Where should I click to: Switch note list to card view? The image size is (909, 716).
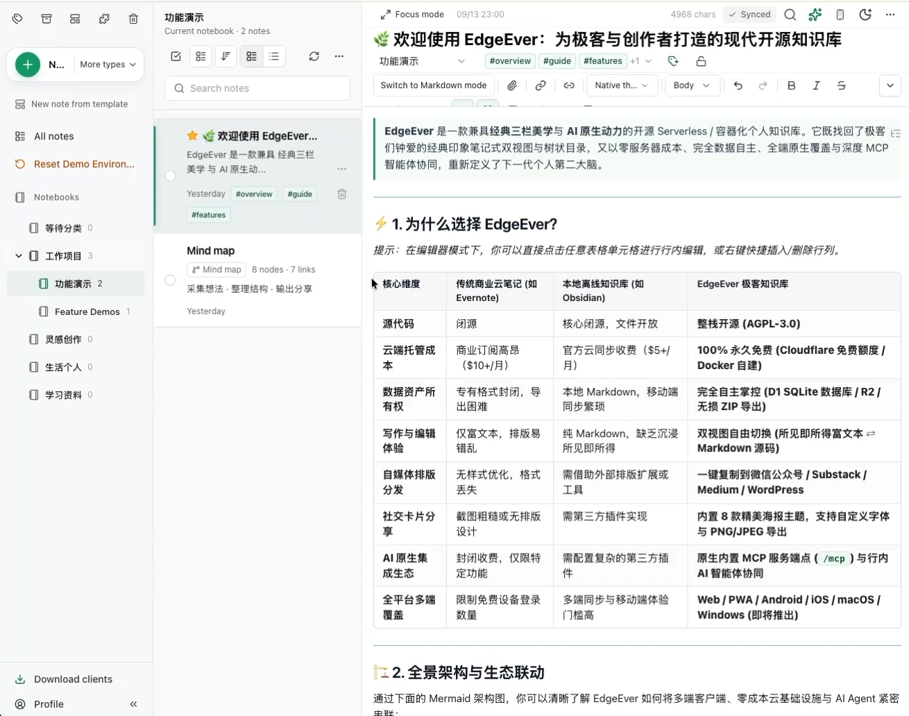[x=251, y=56]
